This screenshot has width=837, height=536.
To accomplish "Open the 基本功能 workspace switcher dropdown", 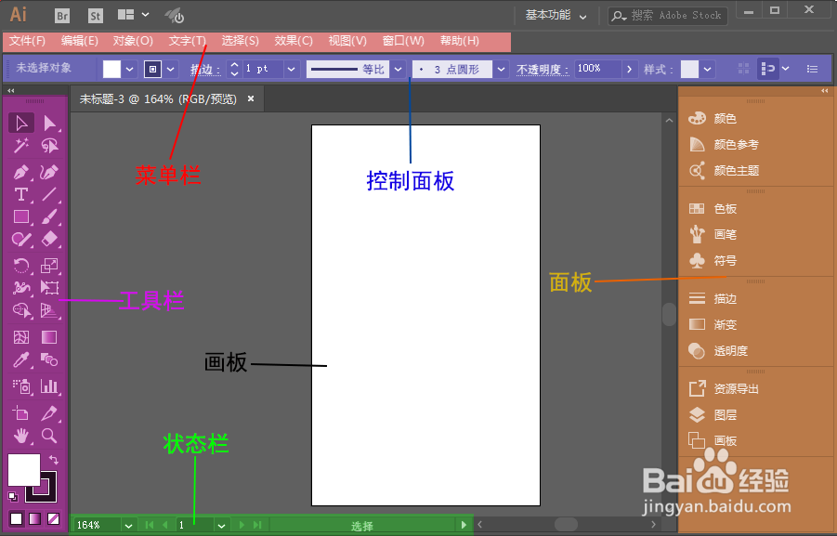I will click(555, 15).
